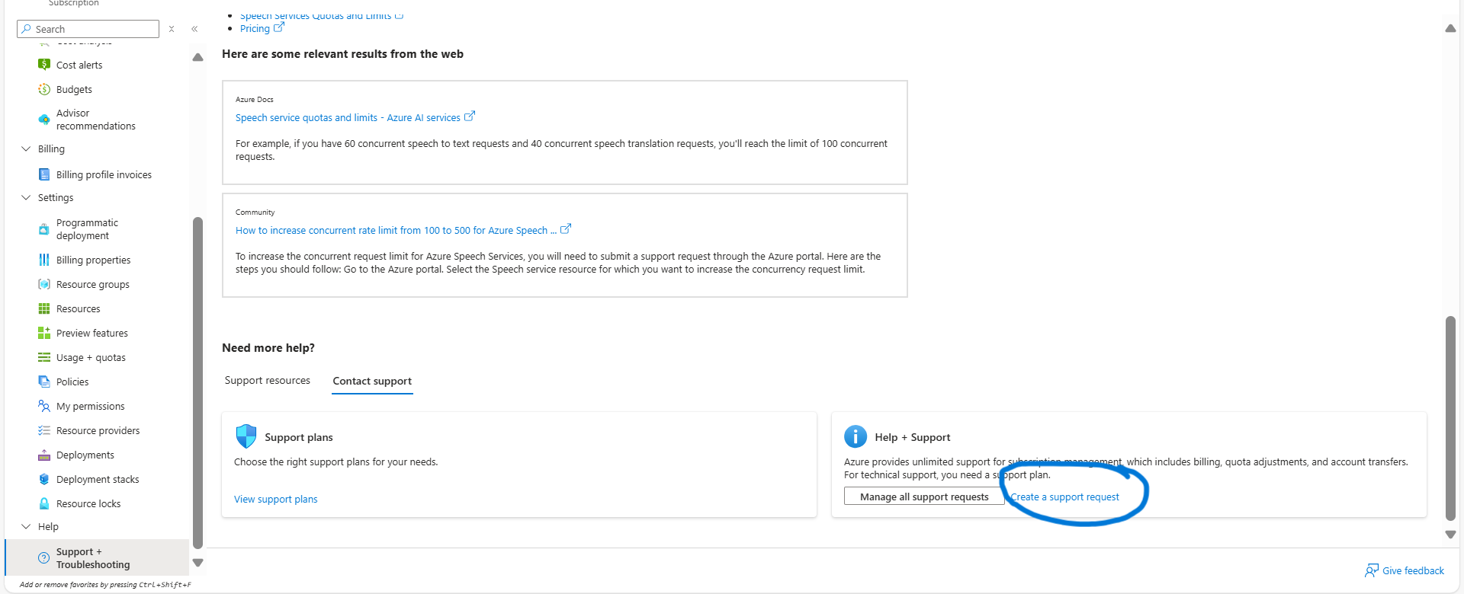Open How to increase concurrent rate limit link

(396, 230)
